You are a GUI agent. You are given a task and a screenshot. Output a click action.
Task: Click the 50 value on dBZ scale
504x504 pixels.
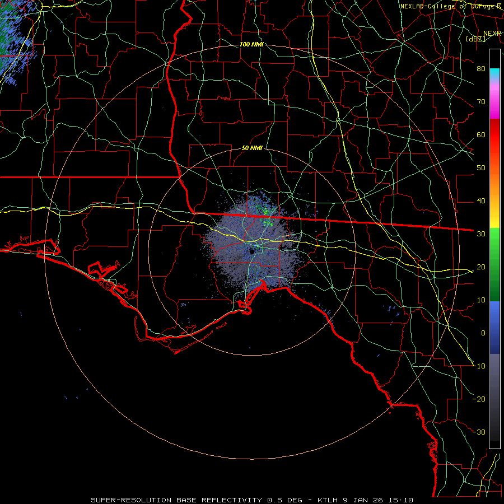click(481, 168)
